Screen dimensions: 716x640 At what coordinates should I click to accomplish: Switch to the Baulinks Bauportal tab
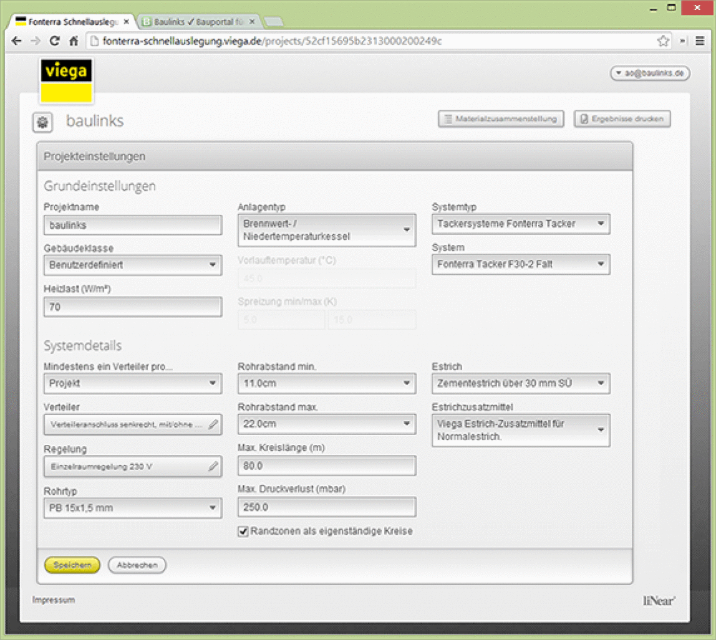coord(198,21)
